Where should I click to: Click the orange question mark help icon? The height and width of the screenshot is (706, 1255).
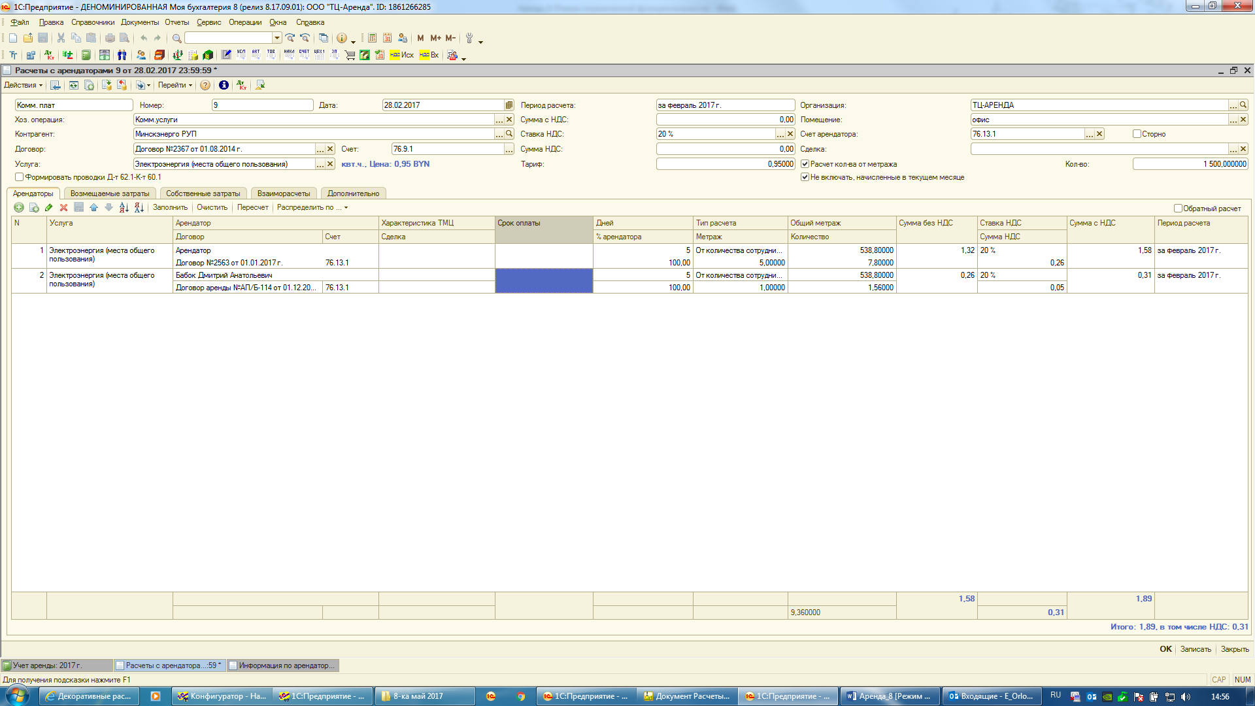(205, 85)
